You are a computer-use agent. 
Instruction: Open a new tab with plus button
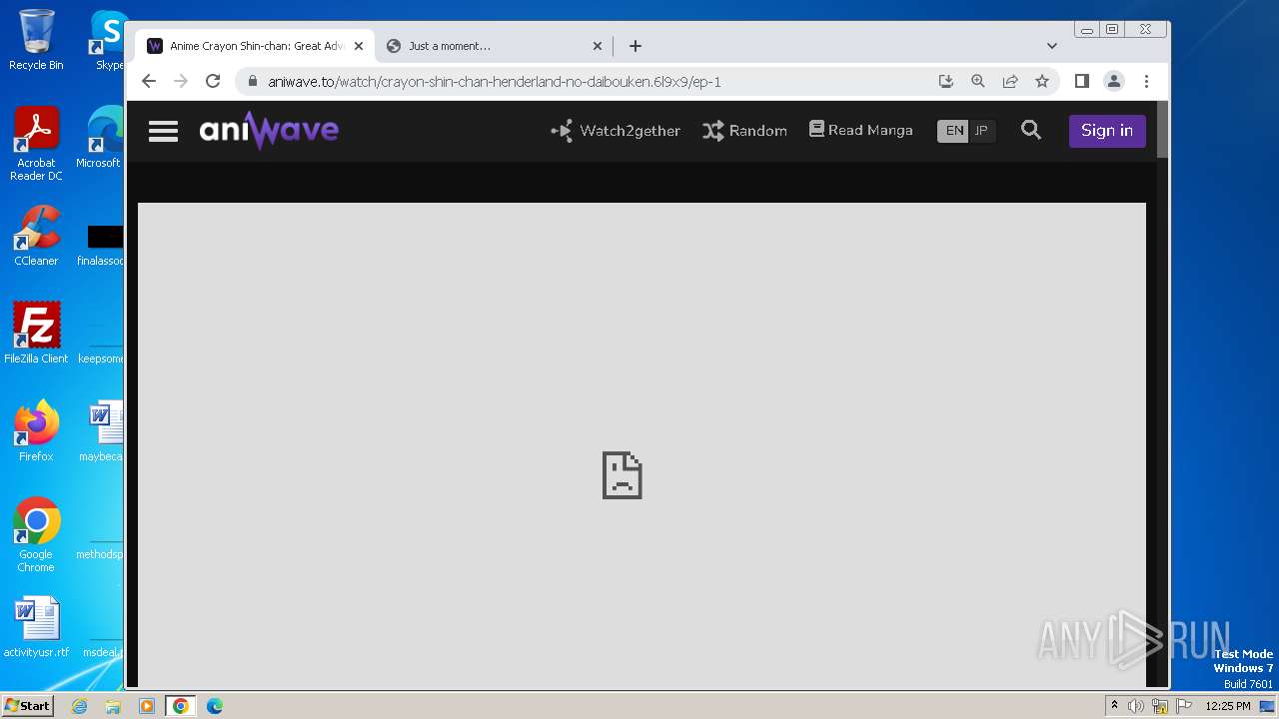[x=636, y=46]
